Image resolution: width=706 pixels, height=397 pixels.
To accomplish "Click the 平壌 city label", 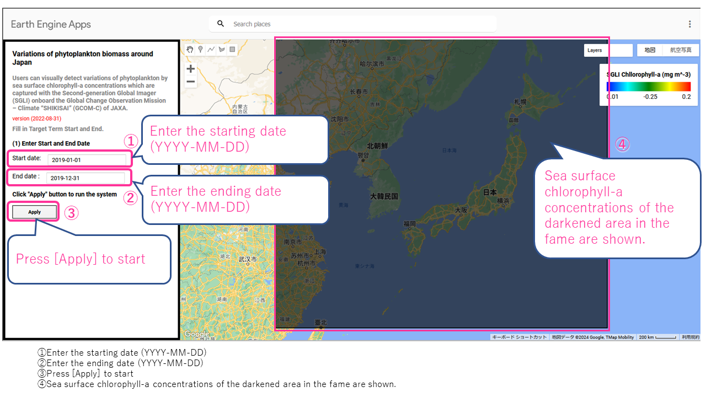I will 362,155.
